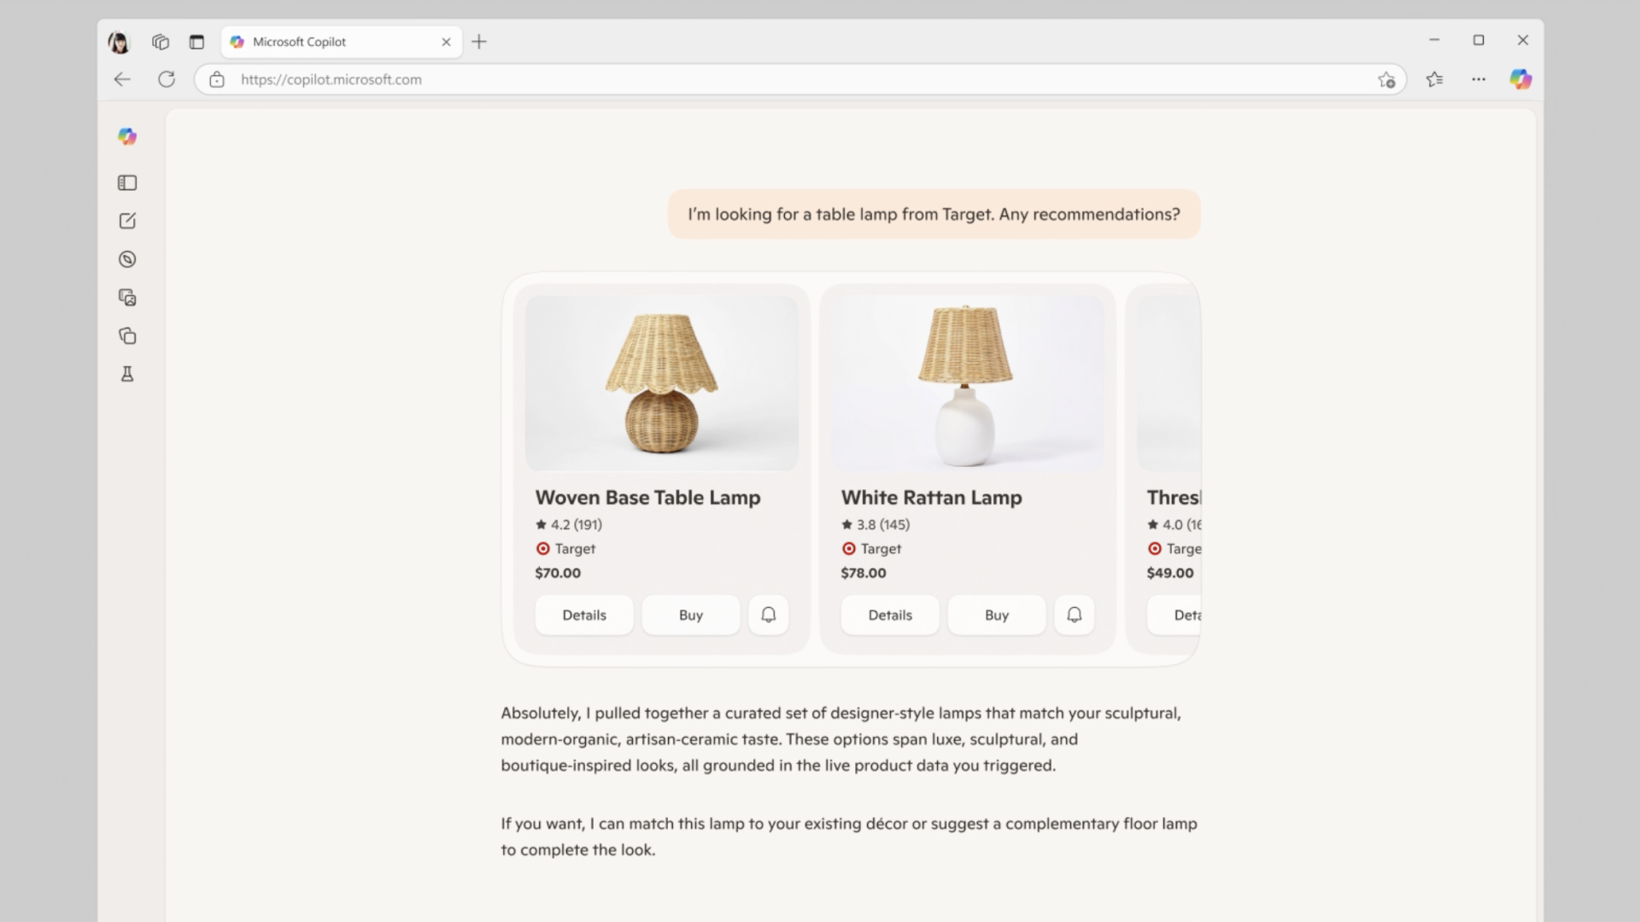Open Copilot sidebar from browser toolbar
The height and width of the screenshot is (922, 1640).
1520,79
